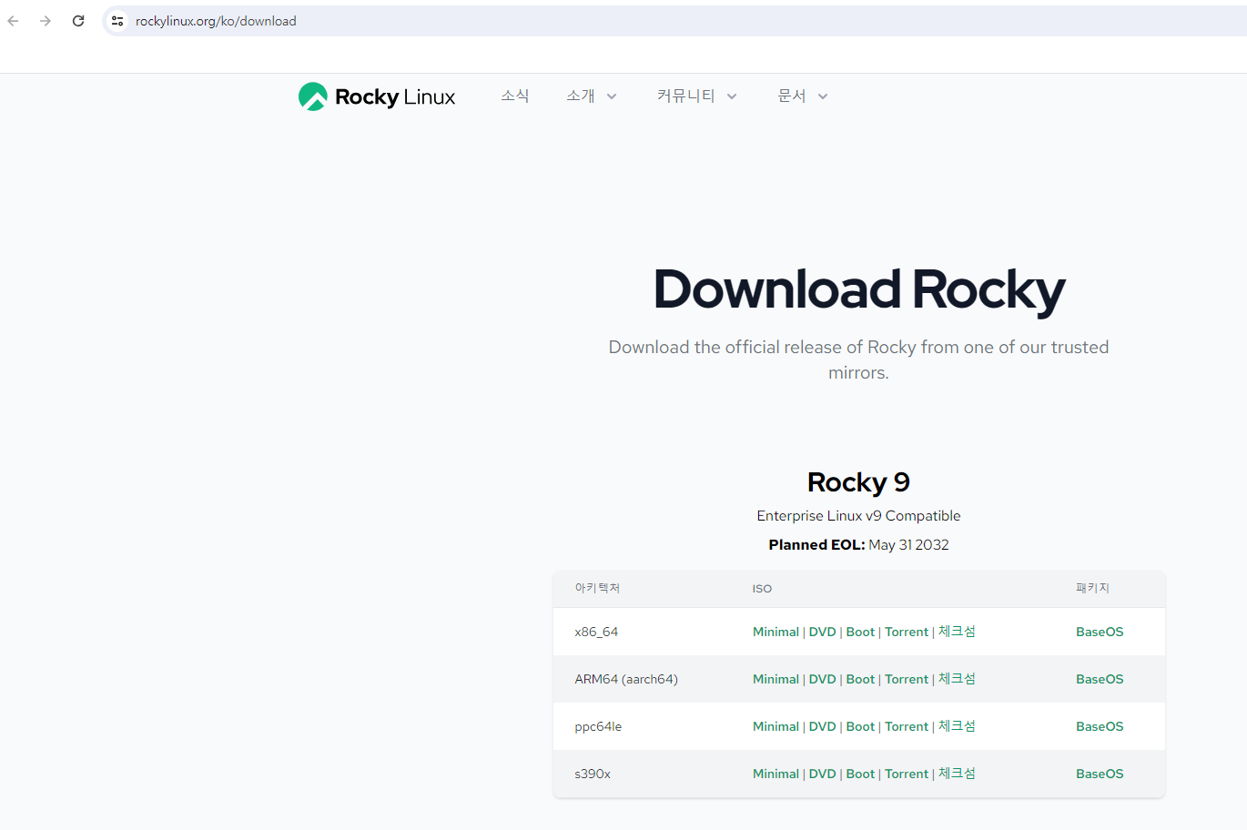Screen dimensions: 1247x830
Task: Click the Planned EOL May 31 2032 text
Action: coord(858,544)
